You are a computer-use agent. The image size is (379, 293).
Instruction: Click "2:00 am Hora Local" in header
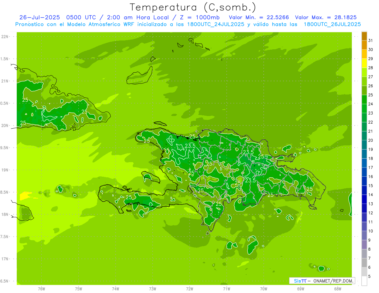coord(139,17)
